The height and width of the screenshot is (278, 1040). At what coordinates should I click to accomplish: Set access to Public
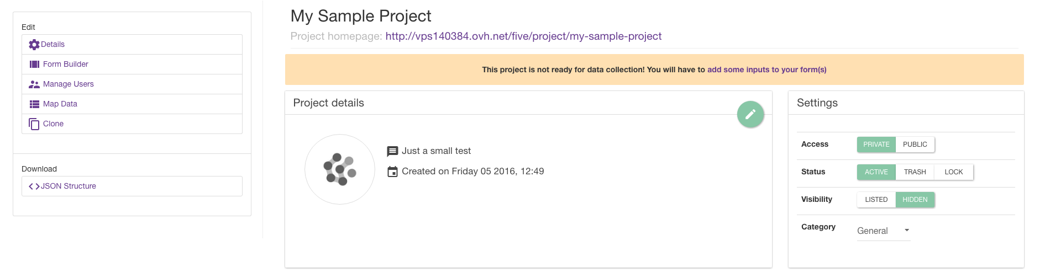[x=915, y=145]
